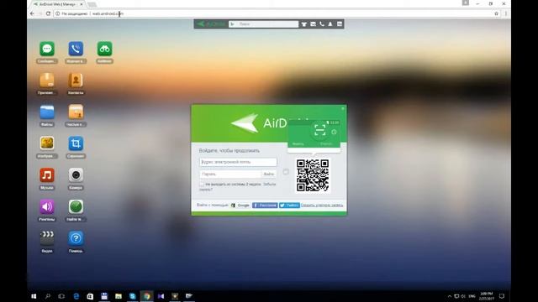The height and width of the screenshot is (302, 538).
Task: Click the password input field
Action: click(230, 174)
